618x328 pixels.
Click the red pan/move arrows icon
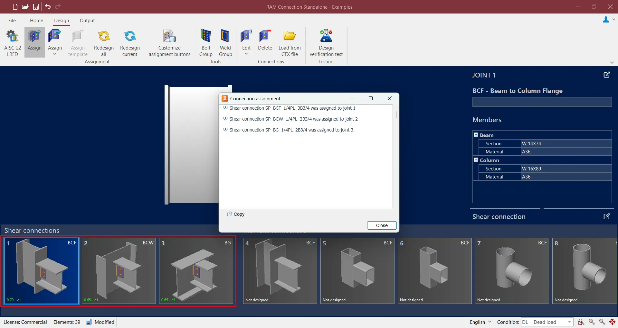click(612, 322)
